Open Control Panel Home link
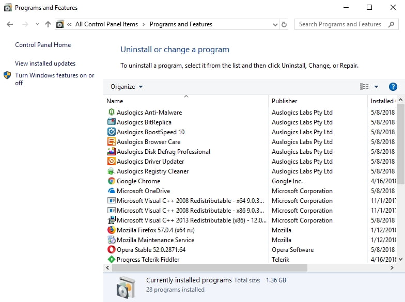405x302 pixels. pyautogui.click(x=43, y=45)
